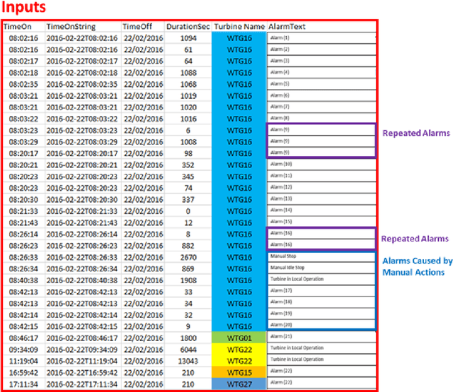Click the TimeOn cell 16:59:42
Viewport: 453px width, 392px height.
point(23,372)
